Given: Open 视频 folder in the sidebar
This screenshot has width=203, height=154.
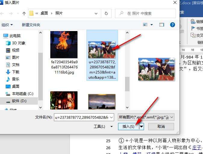Looking at the screenshot, I should click(16, 50).
